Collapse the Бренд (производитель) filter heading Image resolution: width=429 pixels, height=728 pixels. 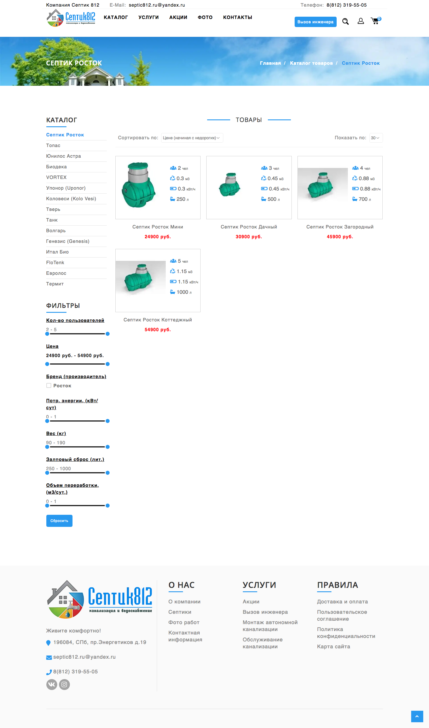pyautogui.click(x=76, y=376)
